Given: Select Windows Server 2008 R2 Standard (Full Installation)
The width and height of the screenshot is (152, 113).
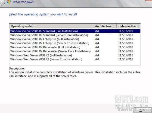Looking at the screenshot, I should pyautogui.click(x=75, y=31).
